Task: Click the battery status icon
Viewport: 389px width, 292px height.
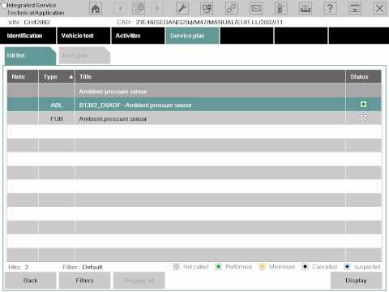Action: [281, 8]
